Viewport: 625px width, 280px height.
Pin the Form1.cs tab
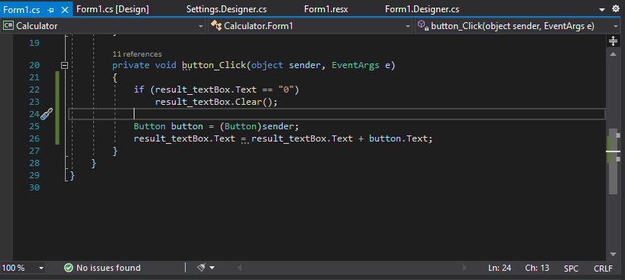point(50,10)
